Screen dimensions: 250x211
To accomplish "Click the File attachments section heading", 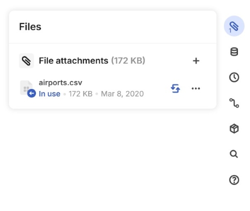I will pos(73,60).
